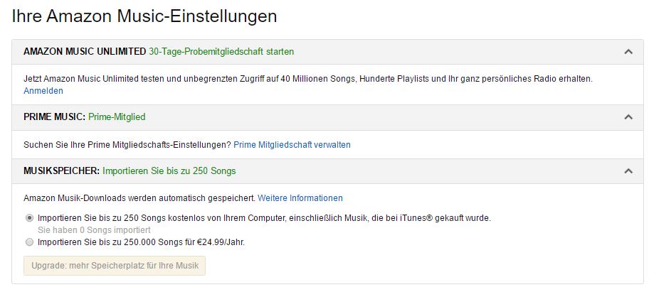
Task: Click 'Sie haben 0 Songs importiert' text
Action: click(x=94, y=230)
